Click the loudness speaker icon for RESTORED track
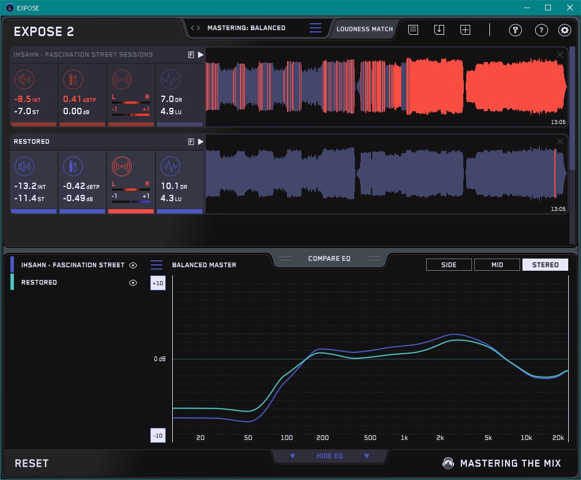 tap(24, 168)
